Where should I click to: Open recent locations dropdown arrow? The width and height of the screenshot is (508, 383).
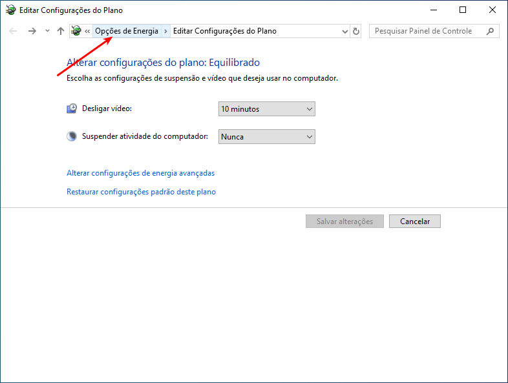(x=47, y=31)
